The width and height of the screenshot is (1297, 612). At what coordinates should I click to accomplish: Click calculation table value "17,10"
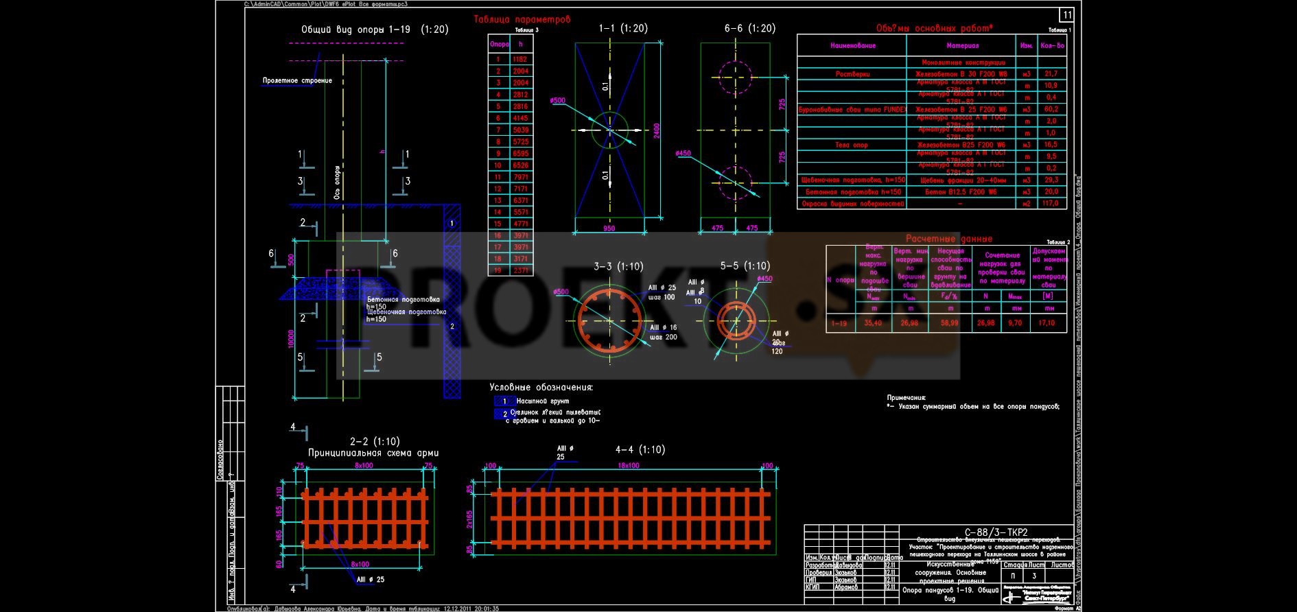point(1047,322)
